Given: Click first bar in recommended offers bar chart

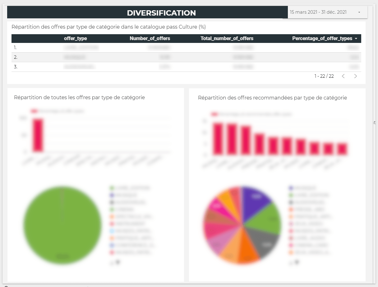Looking at the screenshot, I should click(218, 139).
